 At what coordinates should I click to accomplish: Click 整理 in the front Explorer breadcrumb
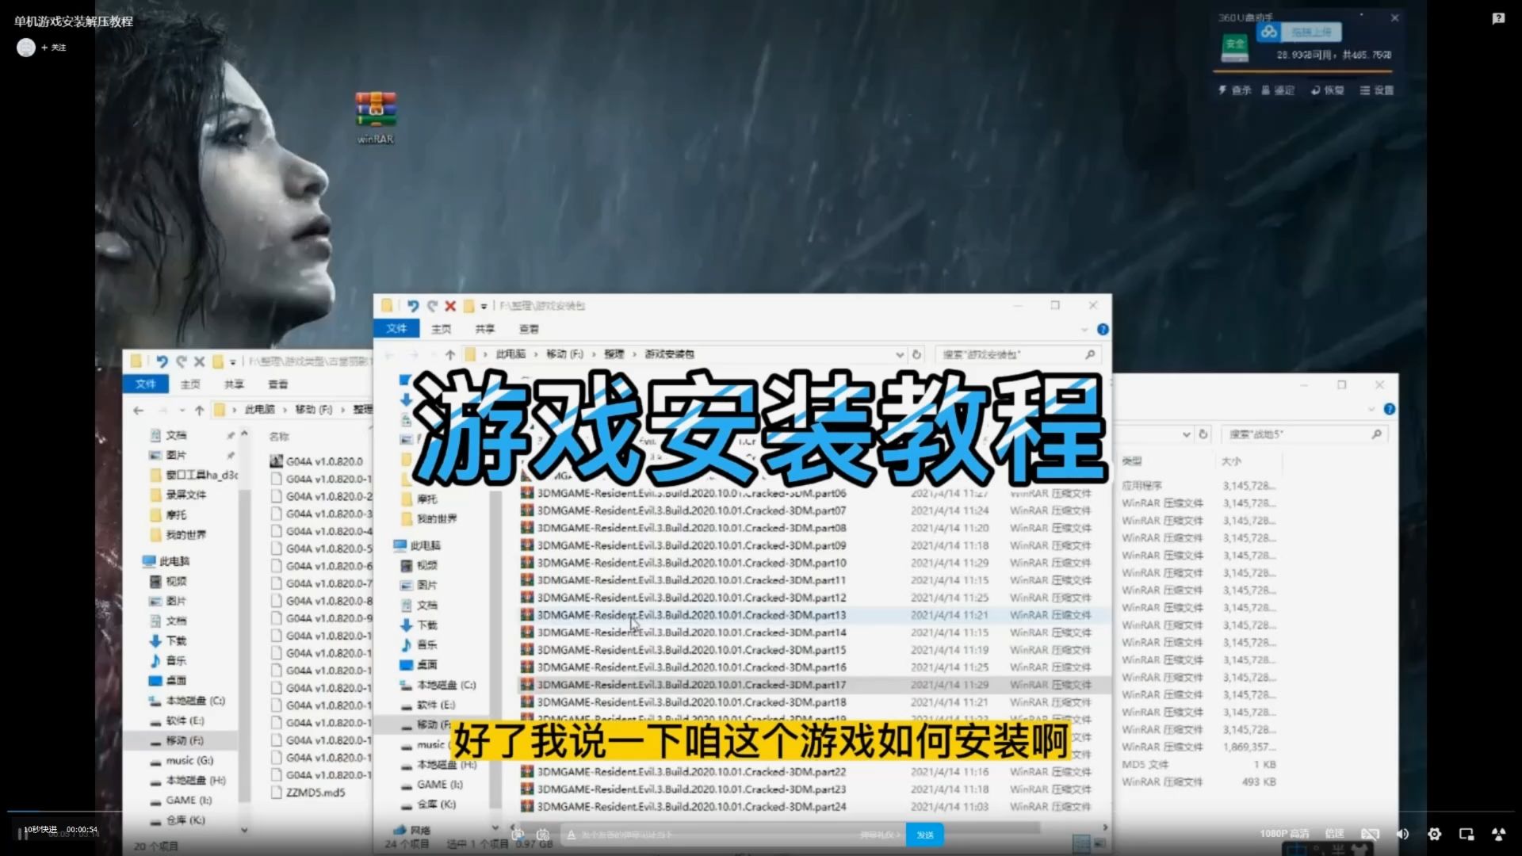point(614,354)
